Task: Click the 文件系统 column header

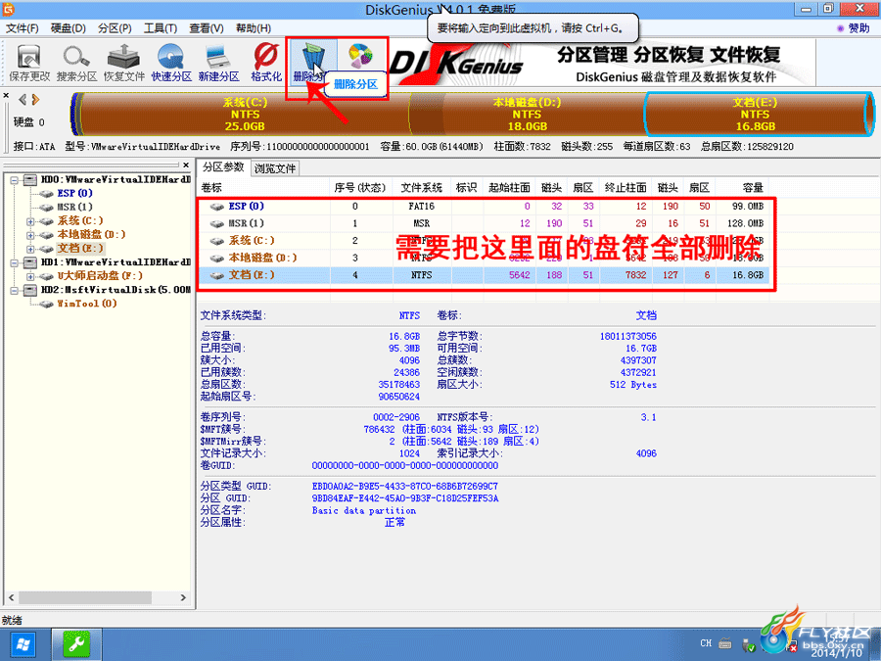Action: [x=421, y=188]
